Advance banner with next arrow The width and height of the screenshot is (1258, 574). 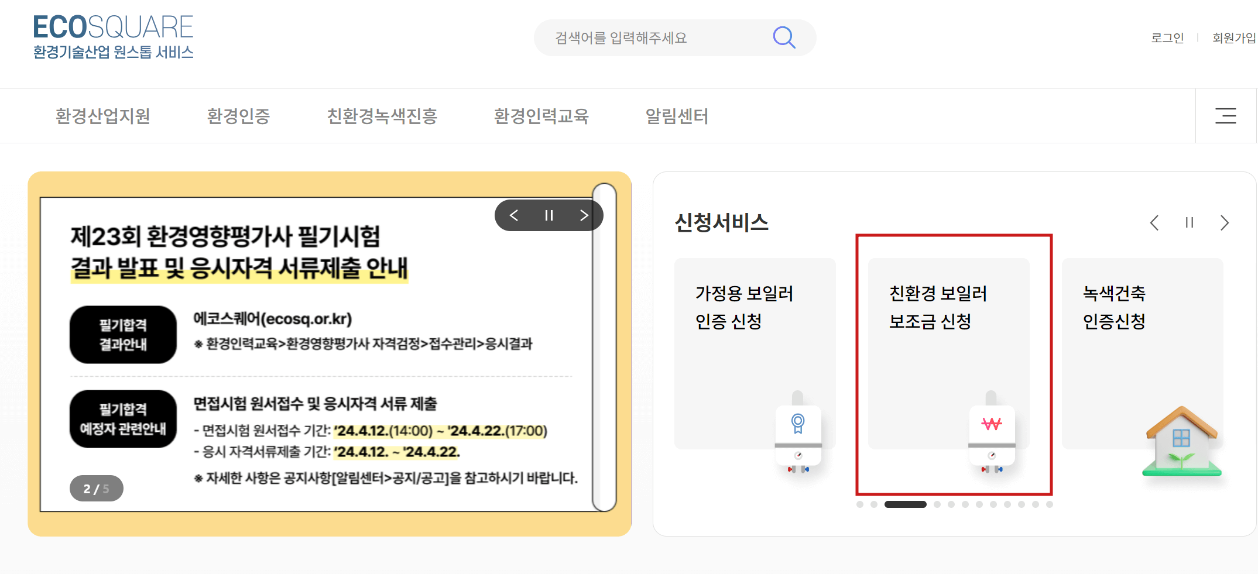coord(584,215)
